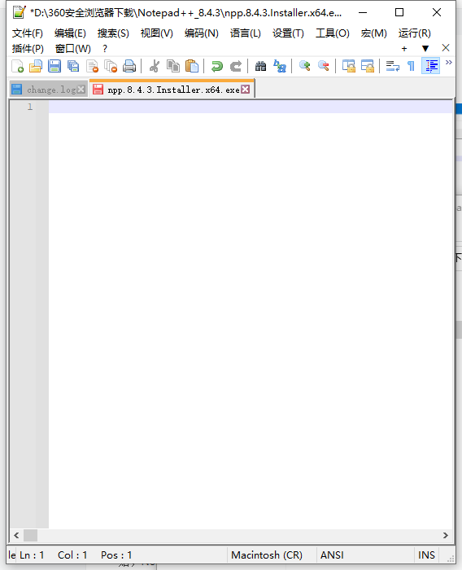
Task: Open the 运行(R) menu
Action: pos(415,33)
